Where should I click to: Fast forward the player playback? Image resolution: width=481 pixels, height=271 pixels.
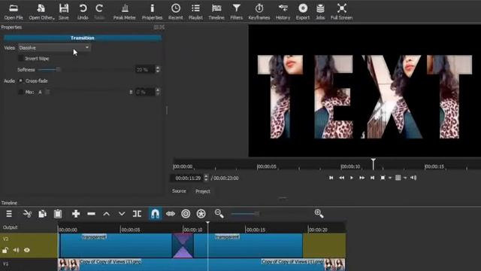pos(362,178)
